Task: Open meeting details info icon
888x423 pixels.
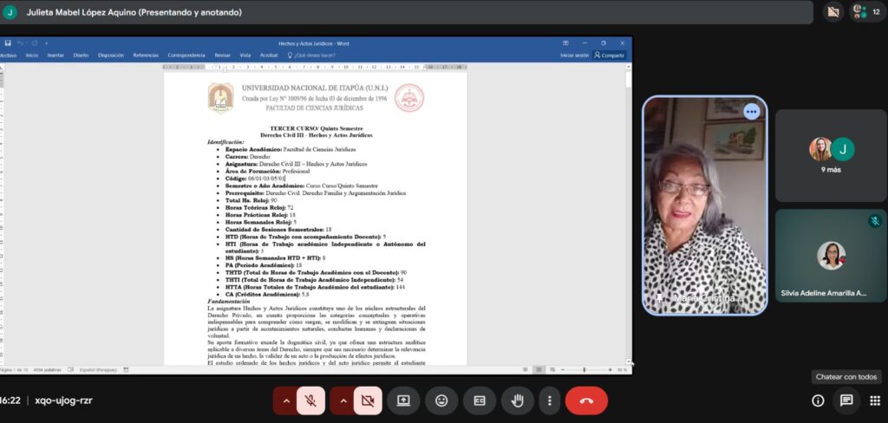Action: [x=818, y=400]
